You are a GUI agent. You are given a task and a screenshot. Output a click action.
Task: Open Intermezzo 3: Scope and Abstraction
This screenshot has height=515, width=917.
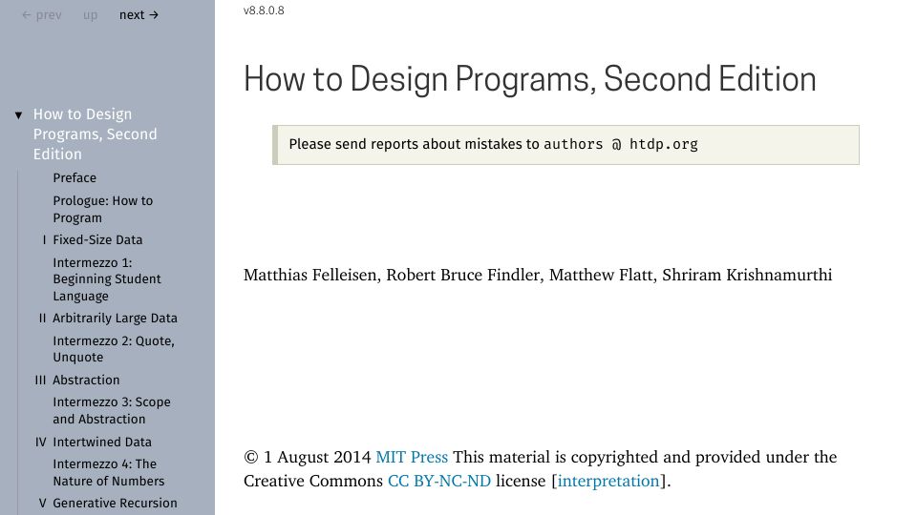click(112, 410)
